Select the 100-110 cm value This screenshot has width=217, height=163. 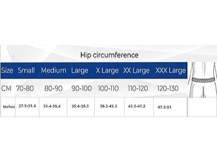(108, 88)
